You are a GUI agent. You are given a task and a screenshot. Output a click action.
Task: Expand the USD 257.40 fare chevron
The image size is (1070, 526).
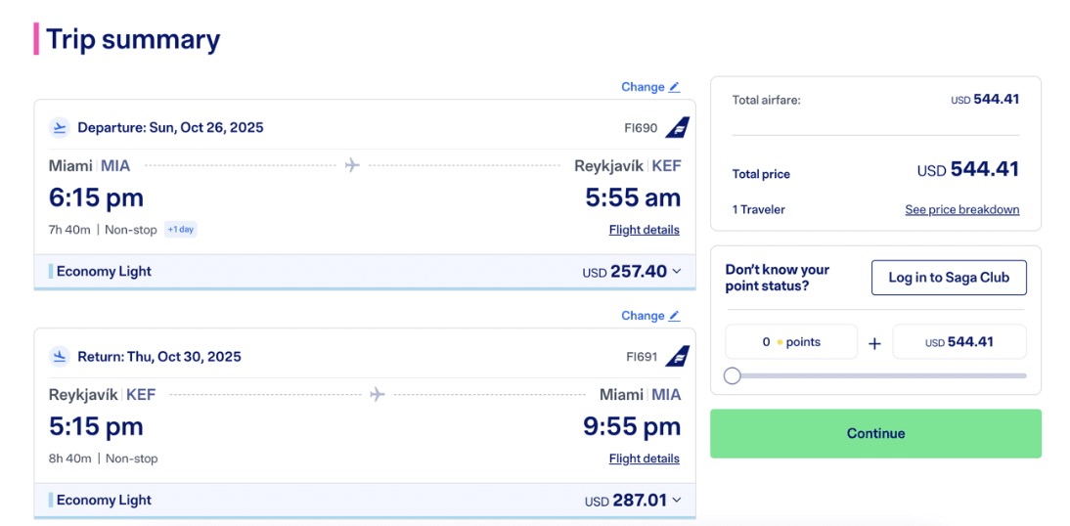click(677, 272)
